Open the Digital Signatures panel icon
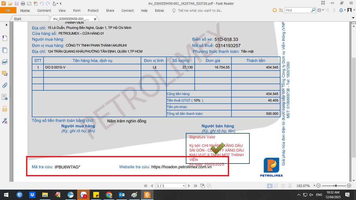This screenshot has width=356, height=200. pos(5,97)
